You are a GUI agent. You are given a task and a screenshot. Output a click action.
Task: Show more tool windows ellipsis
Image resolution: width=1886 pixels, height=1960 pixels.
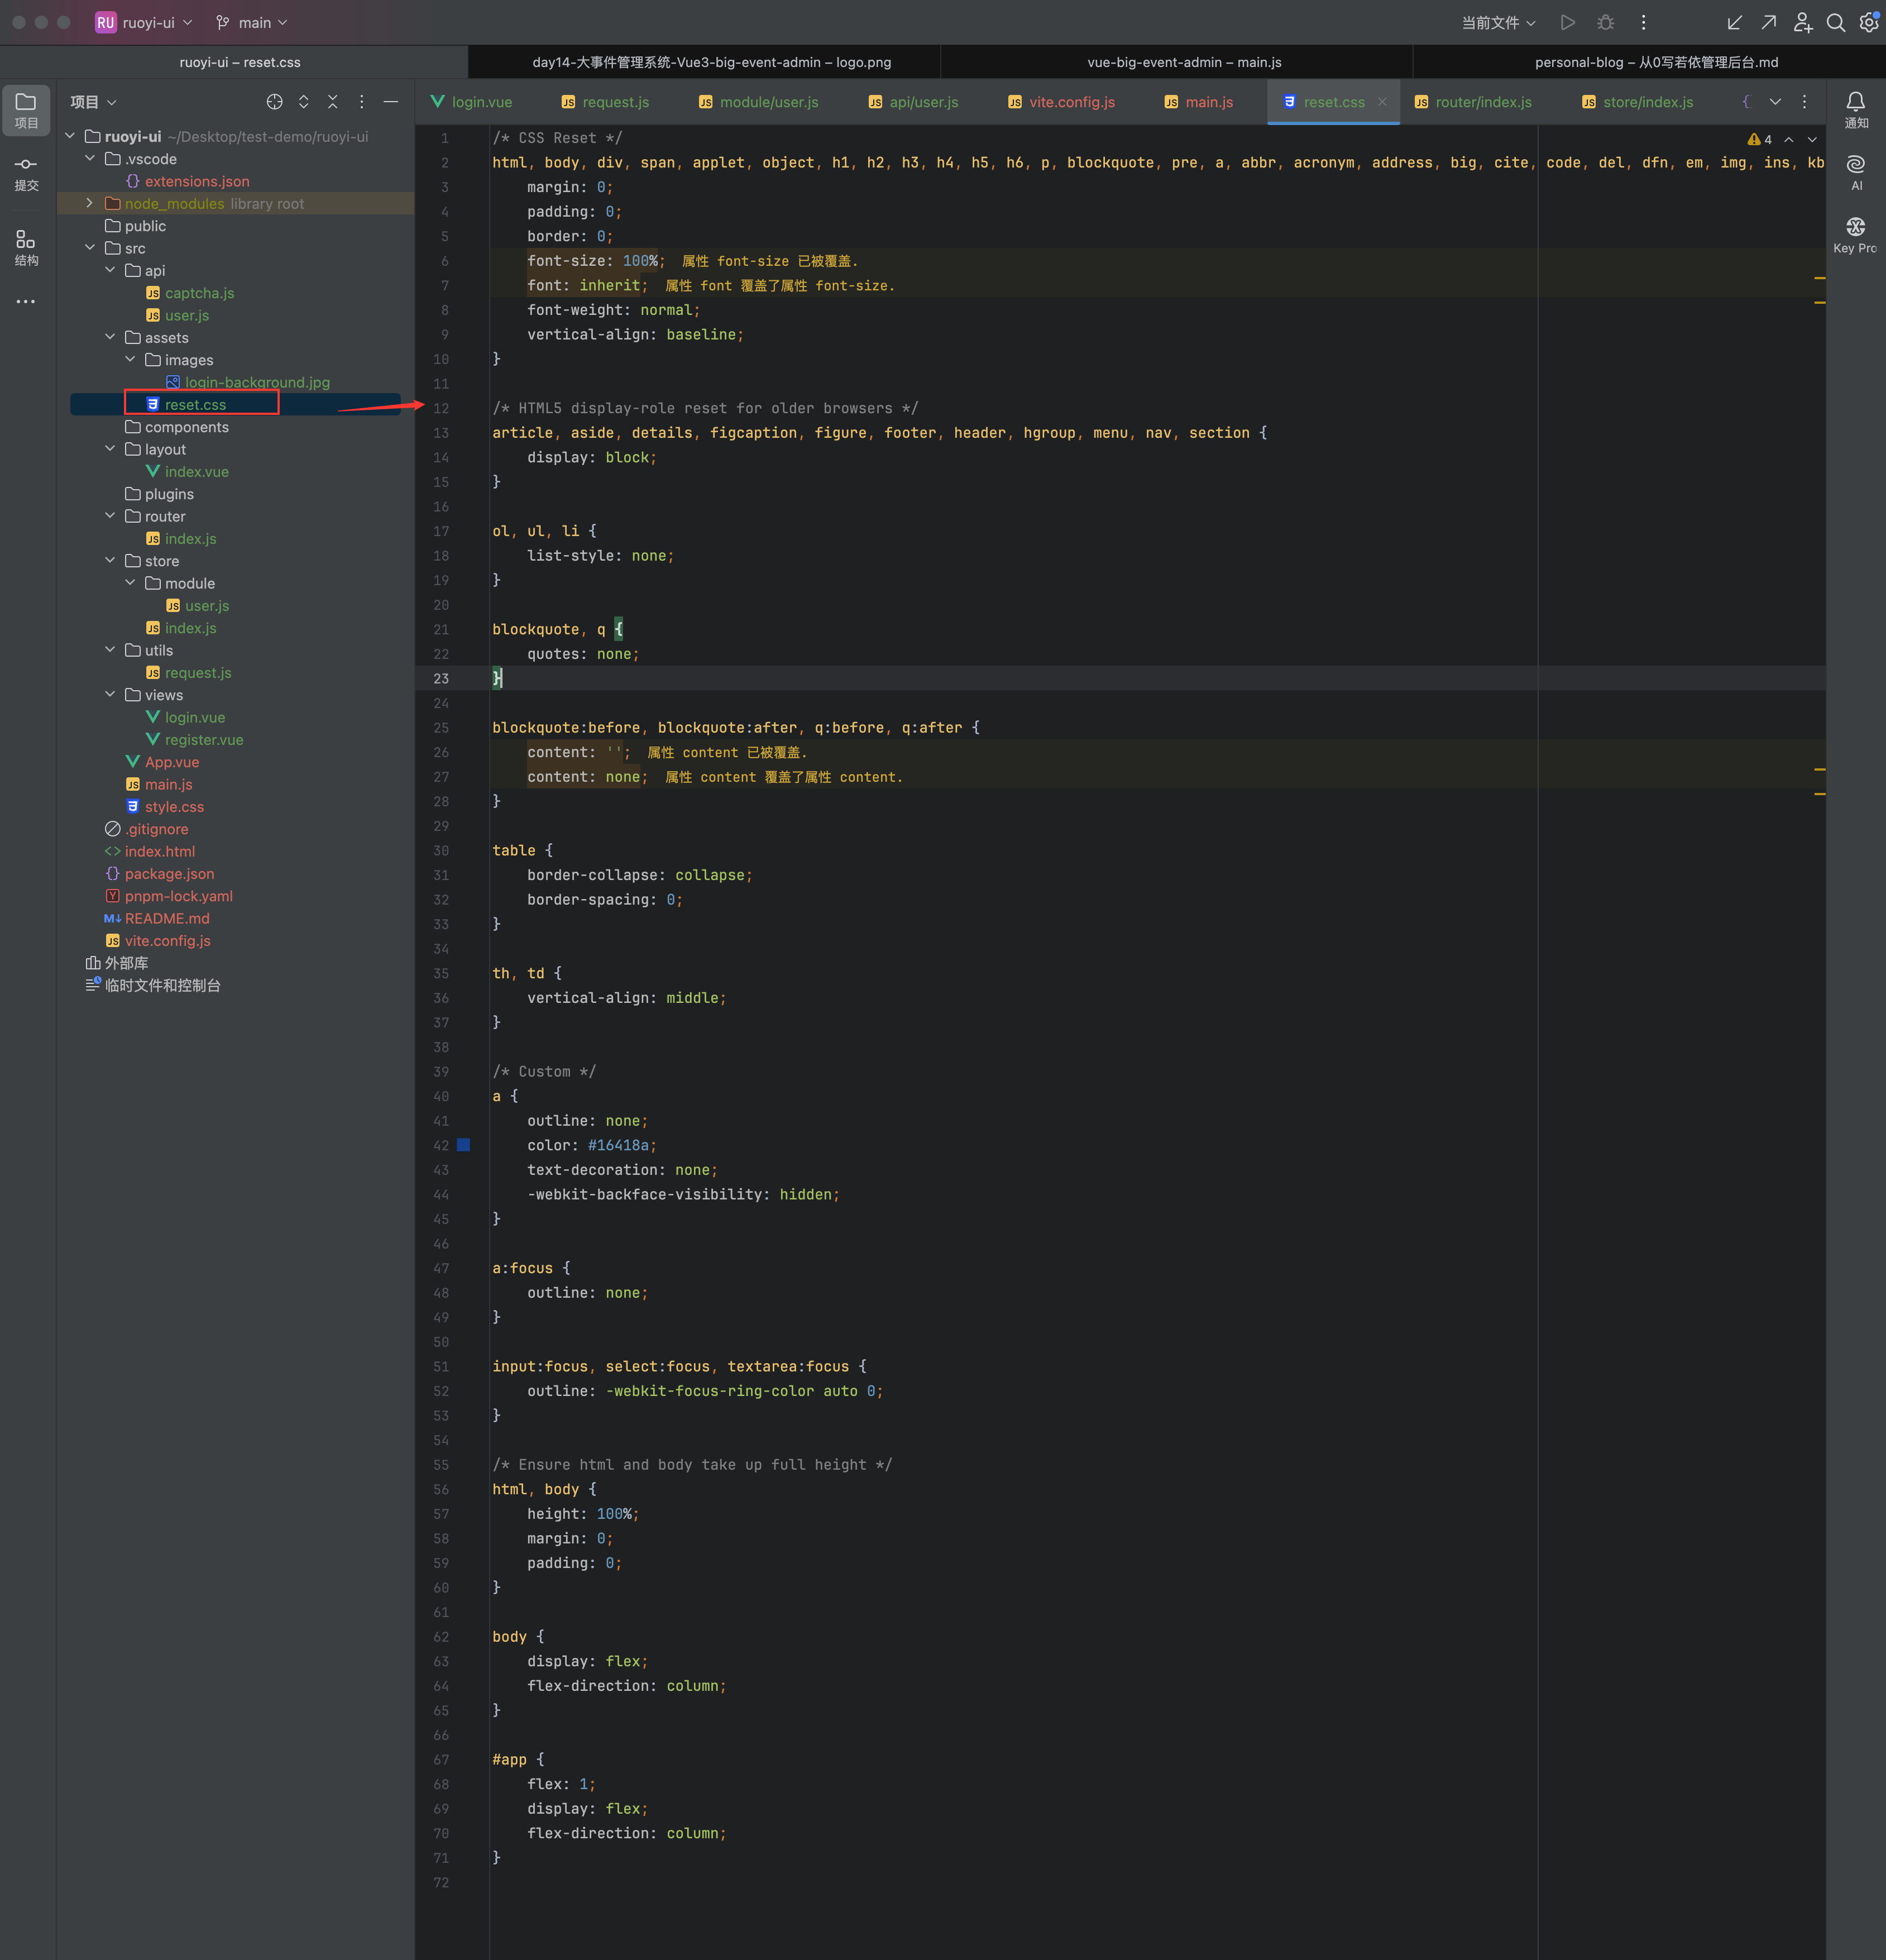(x=26, y=301)
